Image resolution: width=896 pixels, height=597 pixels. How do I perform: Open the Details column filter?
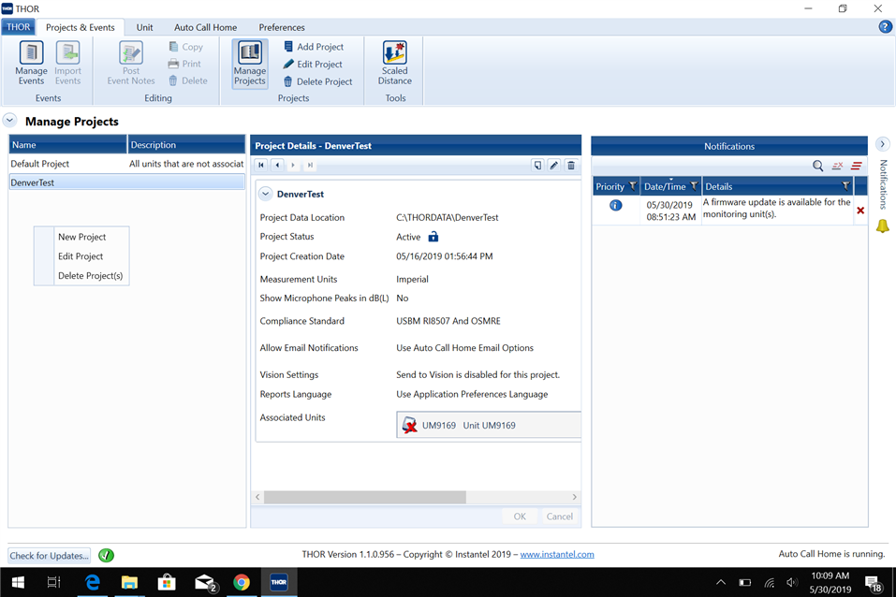point(845,186)
